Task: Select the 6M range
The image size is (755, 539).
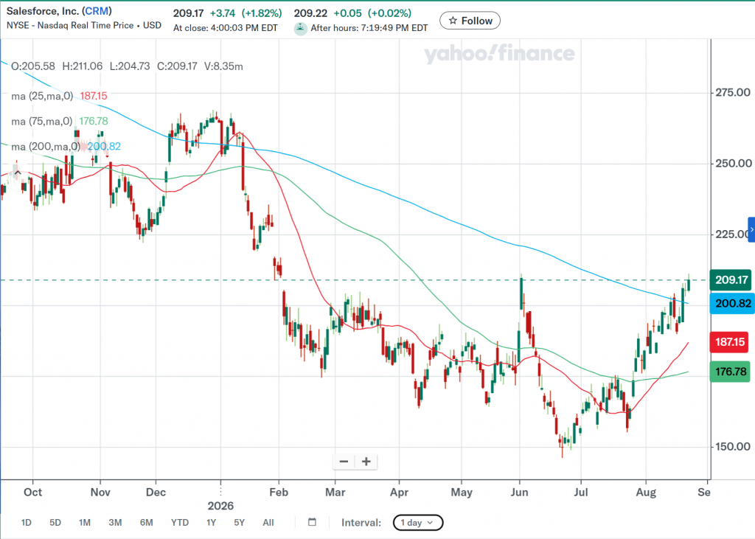Action: (147, 523)
